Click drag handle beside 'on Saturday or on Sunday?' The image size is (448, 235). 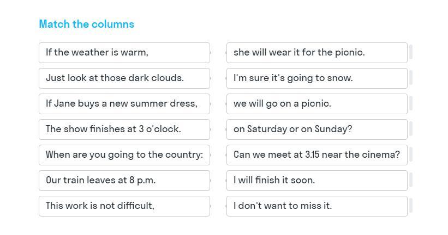410,129
